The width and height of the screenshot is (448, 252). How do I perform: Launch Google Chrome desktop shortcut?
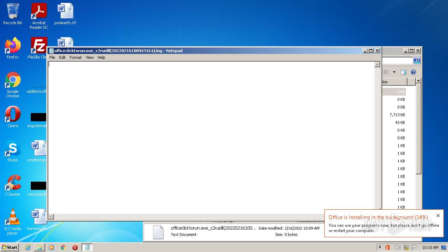(x=13, y=84)
